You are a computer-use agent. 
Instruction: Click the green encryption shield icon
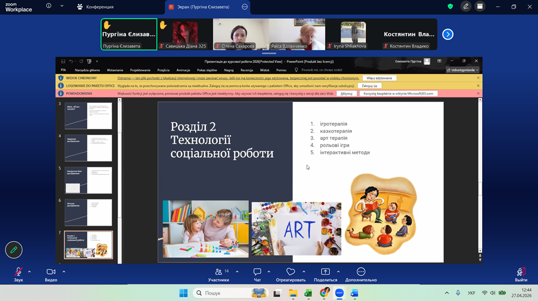coord(450,6)
